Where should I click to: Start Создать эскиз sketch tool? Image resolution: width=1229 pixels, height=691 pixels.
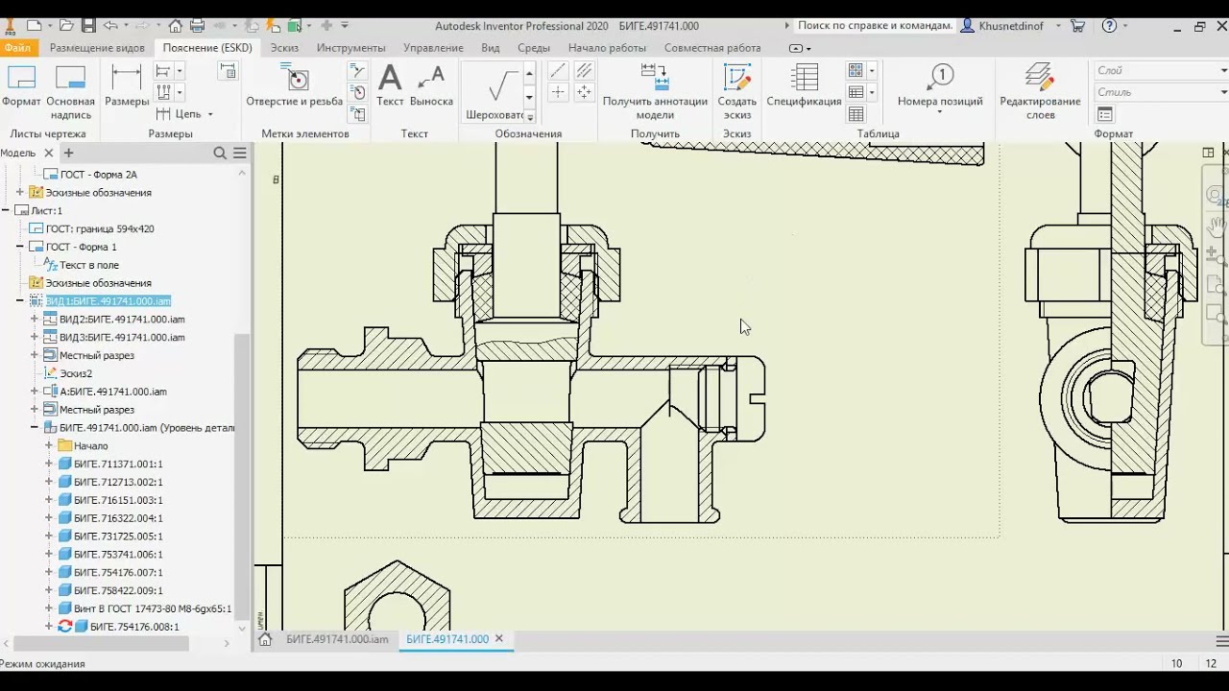click(736, 90)
